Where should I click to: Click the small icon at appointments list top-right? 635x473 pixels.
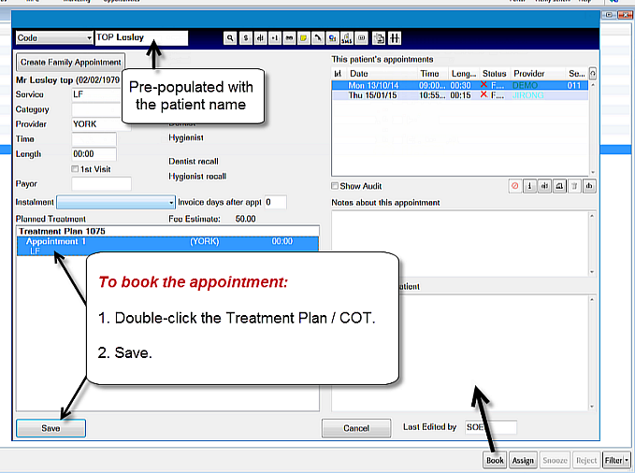pyautogui.click(x=593, y=73)
